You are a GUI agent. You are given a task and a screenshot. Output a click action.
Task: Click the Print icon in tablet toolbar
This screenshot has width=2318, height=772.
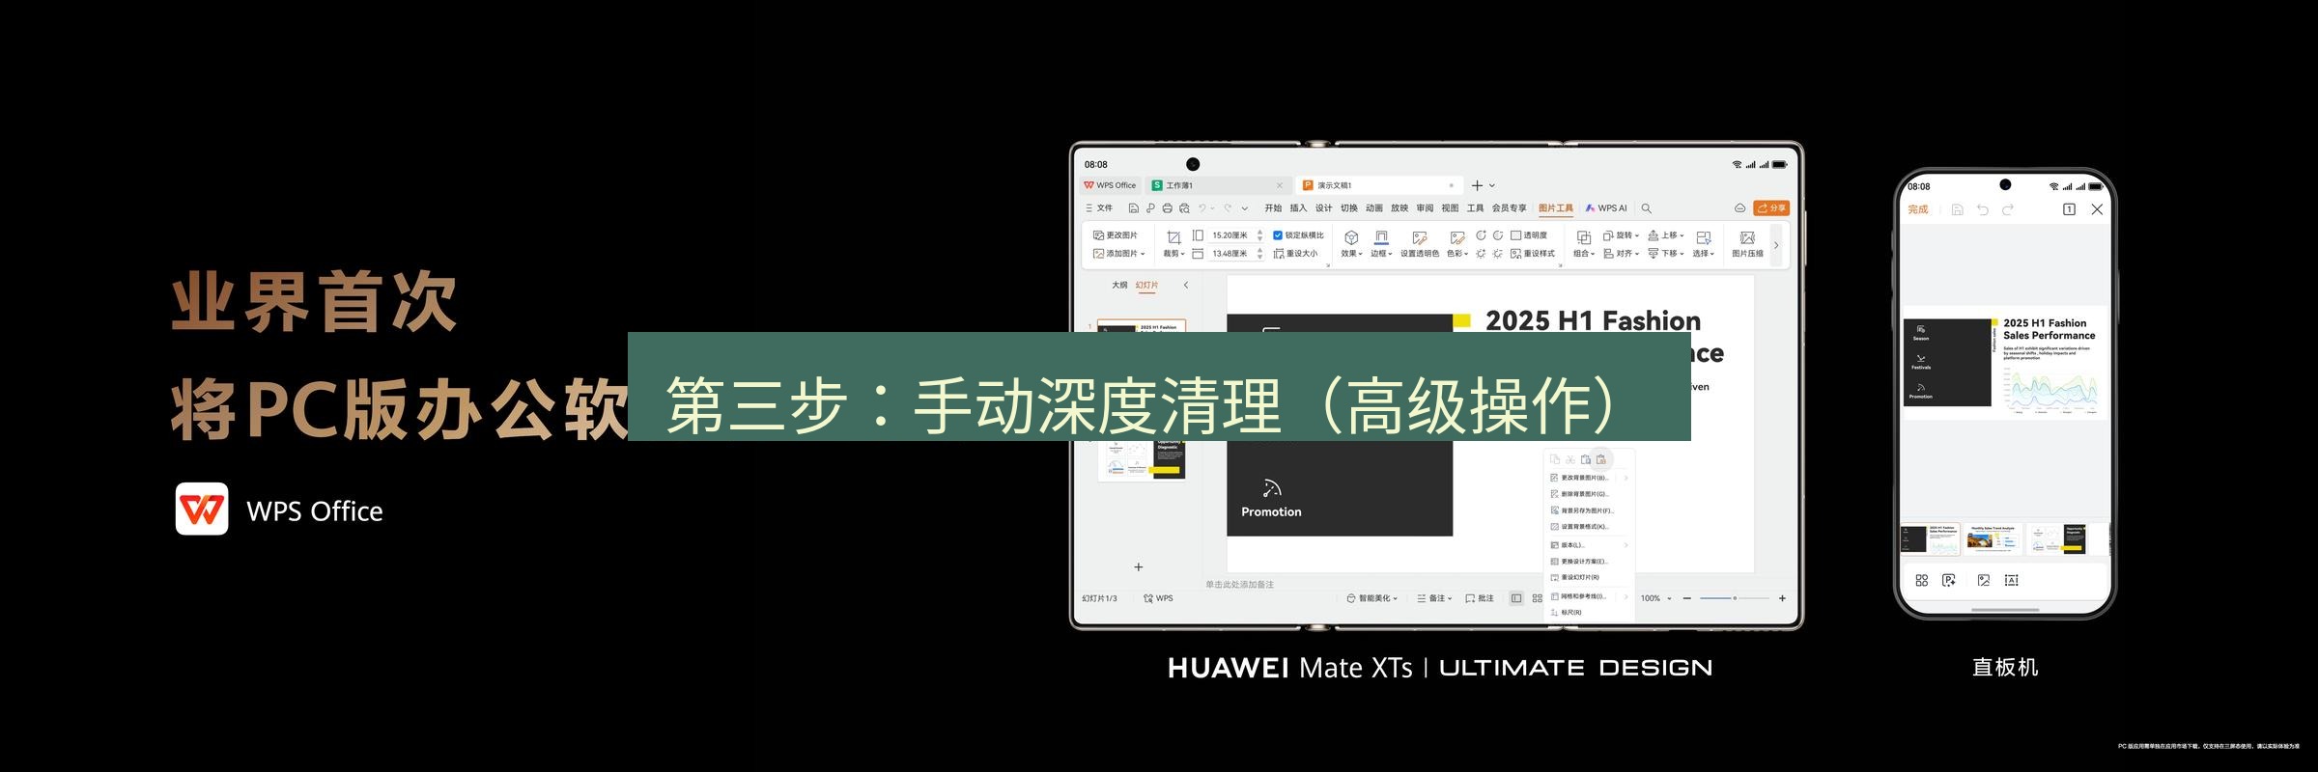coord(1167,208)
